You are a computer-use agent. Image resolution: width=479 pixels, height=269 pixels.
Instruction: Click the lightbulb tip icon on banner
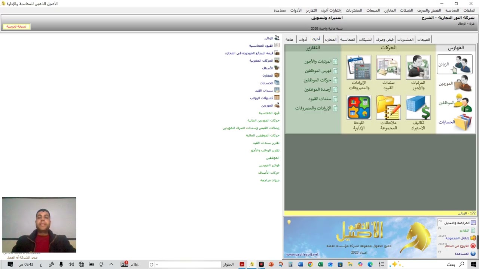(289, 222)
